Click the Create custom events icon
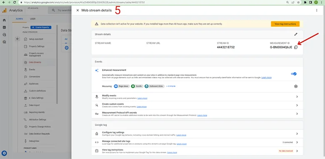 tap(97, 105)
